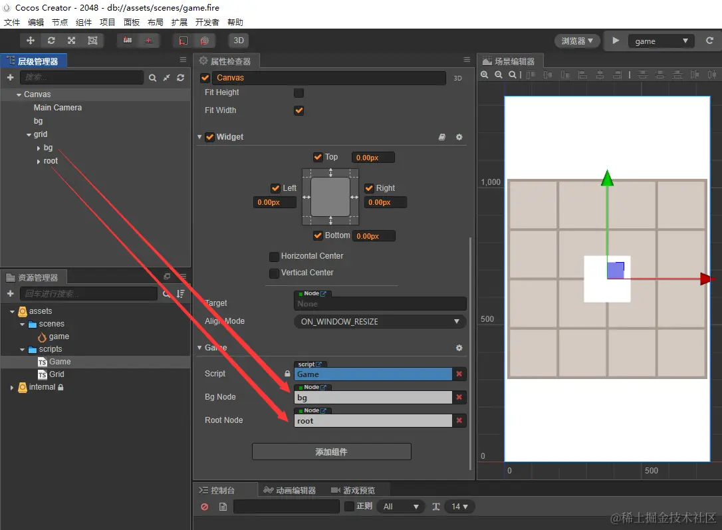Click the 添加组件 button
The height and width of the screenshot is (530, 722).
pos(332,452)
